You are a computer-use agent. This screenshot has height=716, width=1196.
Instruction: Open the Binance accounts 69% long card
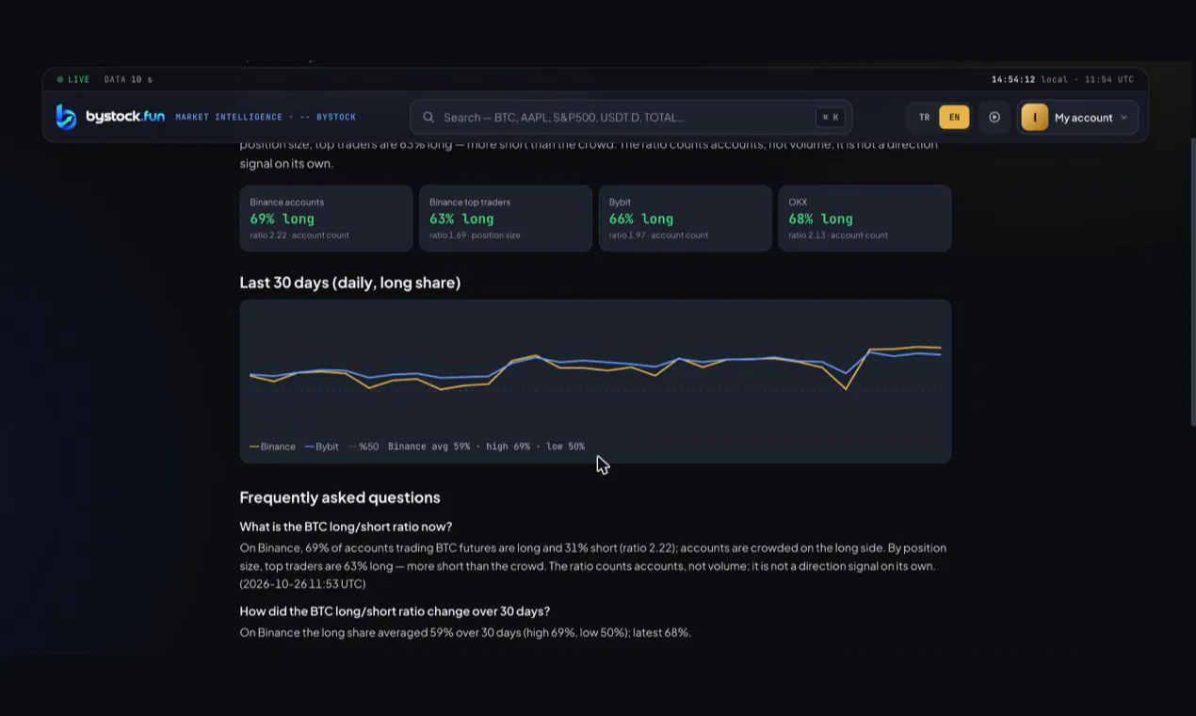coord(326,219)
